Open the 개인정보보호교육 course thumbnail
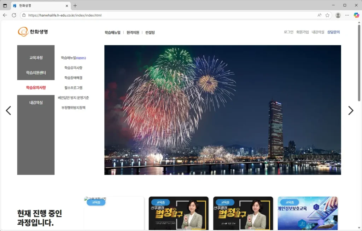Image resolution: width=362 pixels, height=231 pixels. [307, 214]
